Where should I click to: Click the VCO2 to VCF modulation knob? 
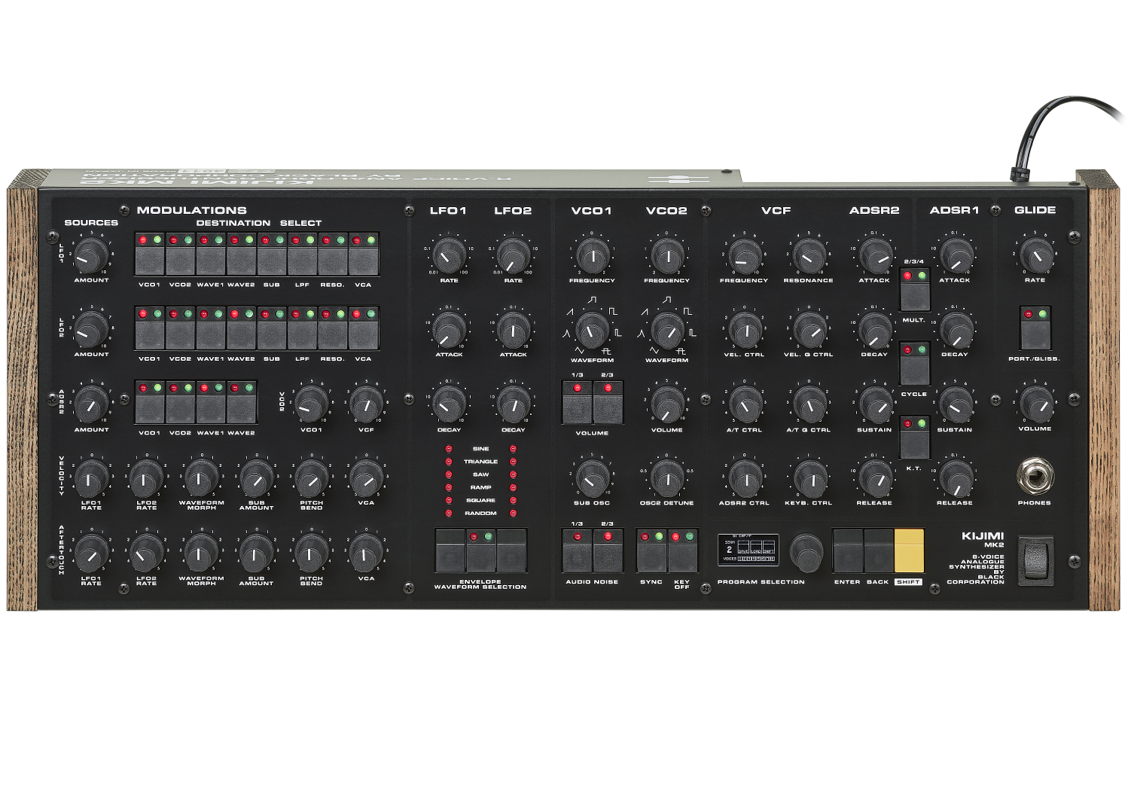366,405
